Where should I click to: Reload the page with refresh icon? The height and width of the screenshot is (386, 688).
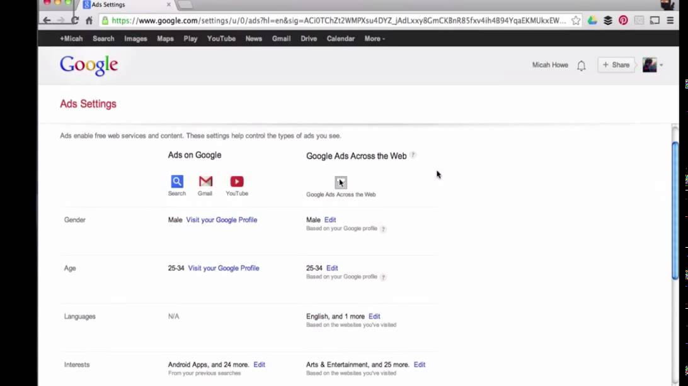click(75, 20)
